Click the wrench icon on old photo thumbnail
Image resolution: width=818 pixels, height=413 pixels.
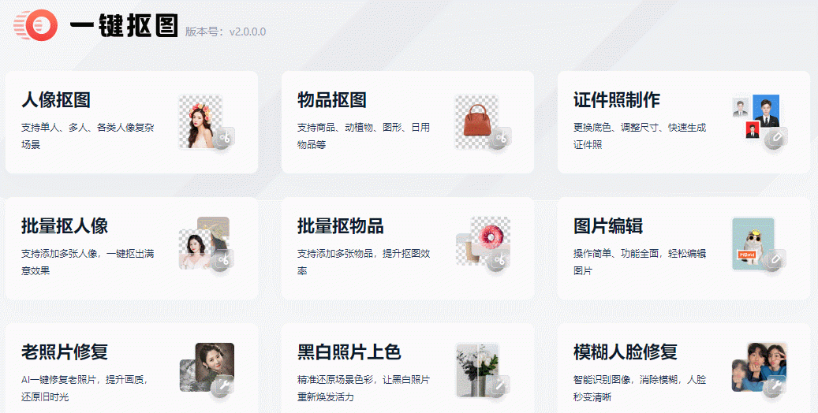point(224,386)
